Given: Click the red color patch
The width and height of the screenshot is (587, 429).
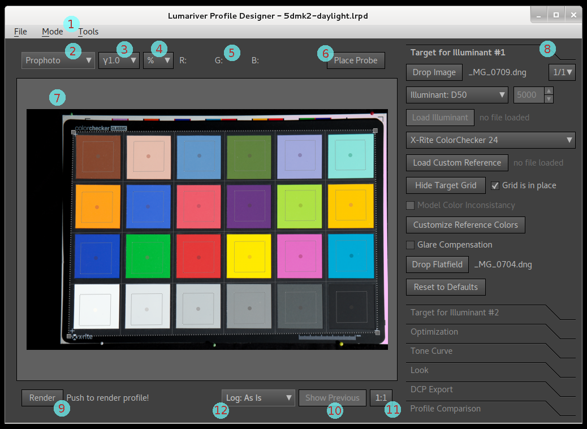Looking at the screenshot, I should click(198, 257).
